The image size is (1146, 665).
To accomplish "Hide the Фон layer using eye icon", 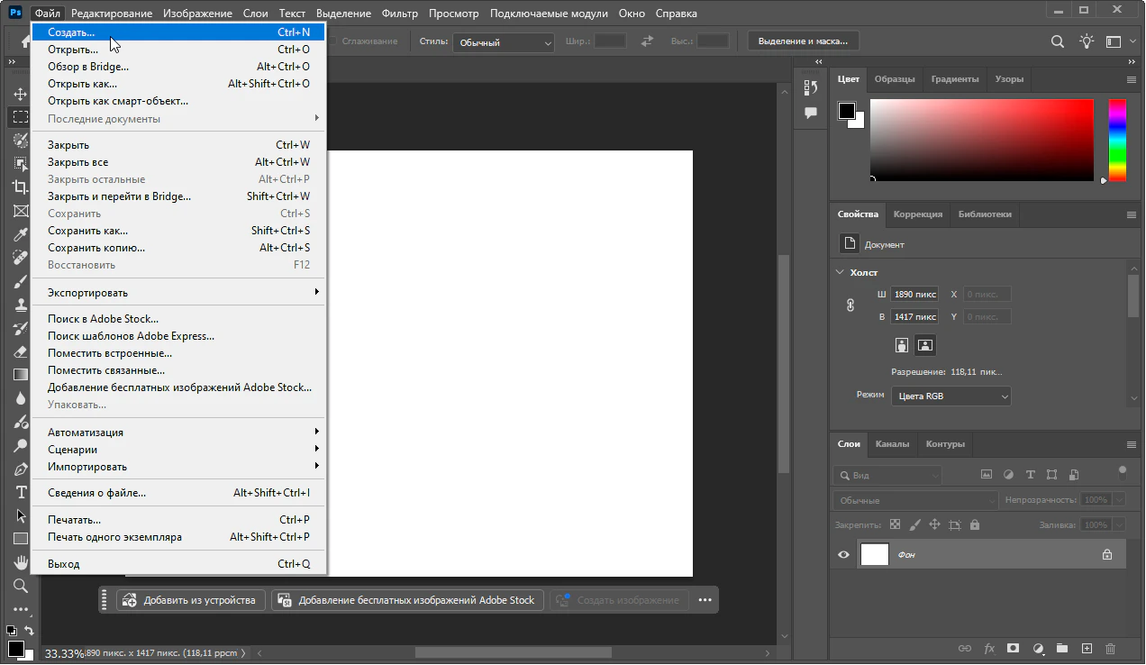I will pyautogui.click(x=843, y=555).
